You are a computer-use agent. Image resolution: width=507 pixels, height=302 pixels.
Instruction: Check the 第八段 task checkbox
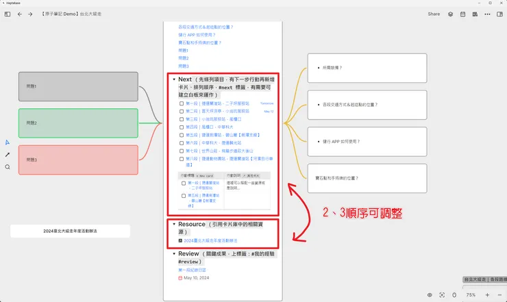(182, 159)
